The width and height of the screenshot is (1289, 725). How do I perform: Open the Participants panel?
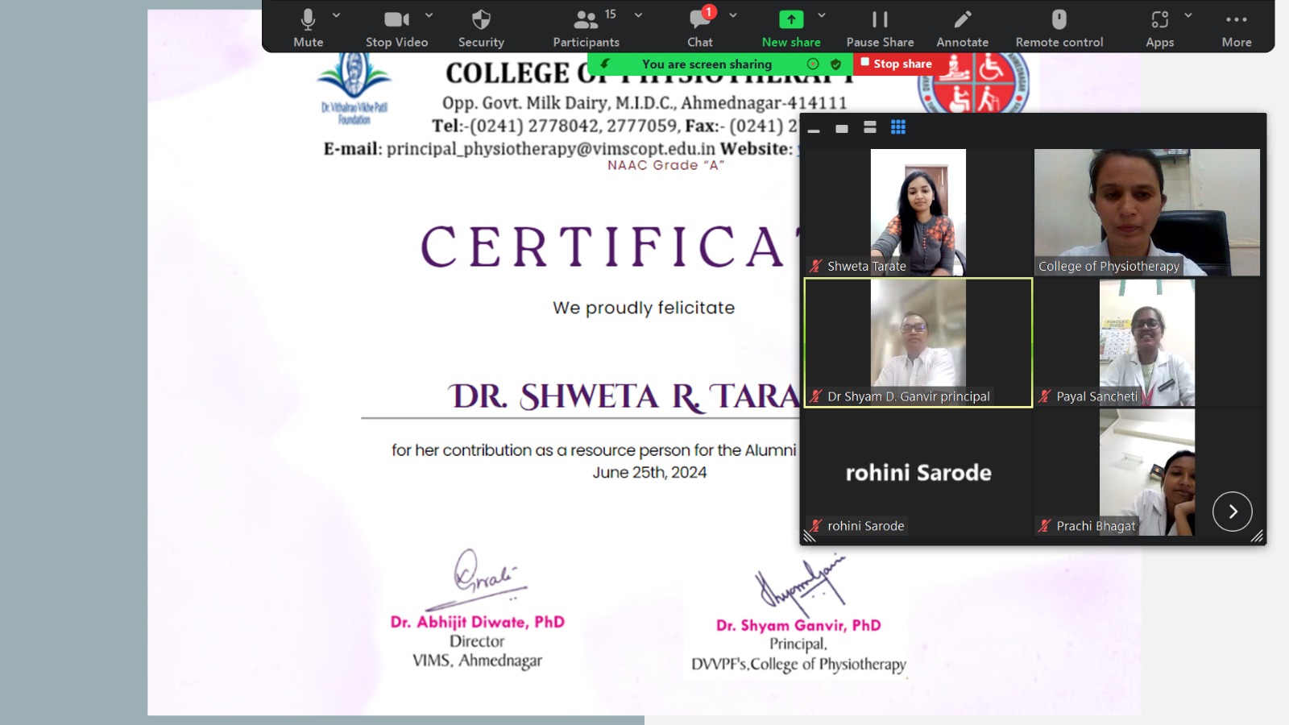coord(586,27)
